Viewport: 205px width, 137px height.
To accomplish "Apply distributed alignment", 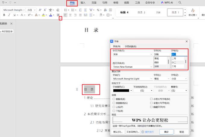I will click(x=86, y=15).
